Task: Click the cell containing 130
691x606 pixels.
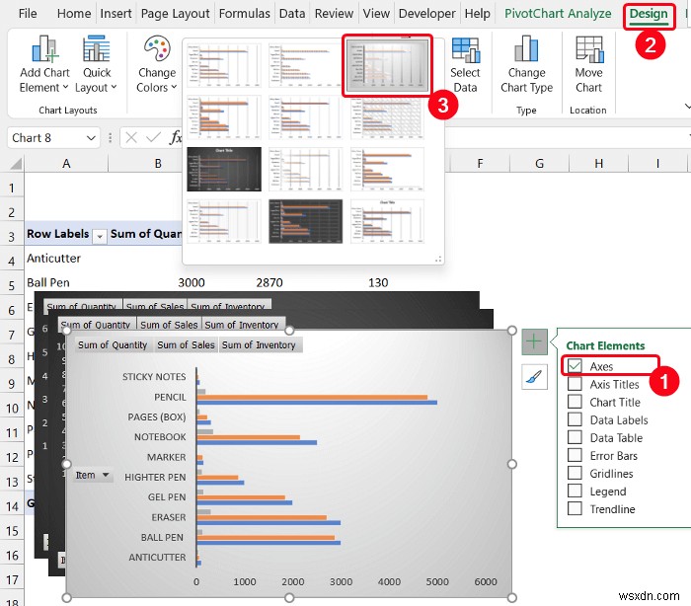Action: [378, 282]
